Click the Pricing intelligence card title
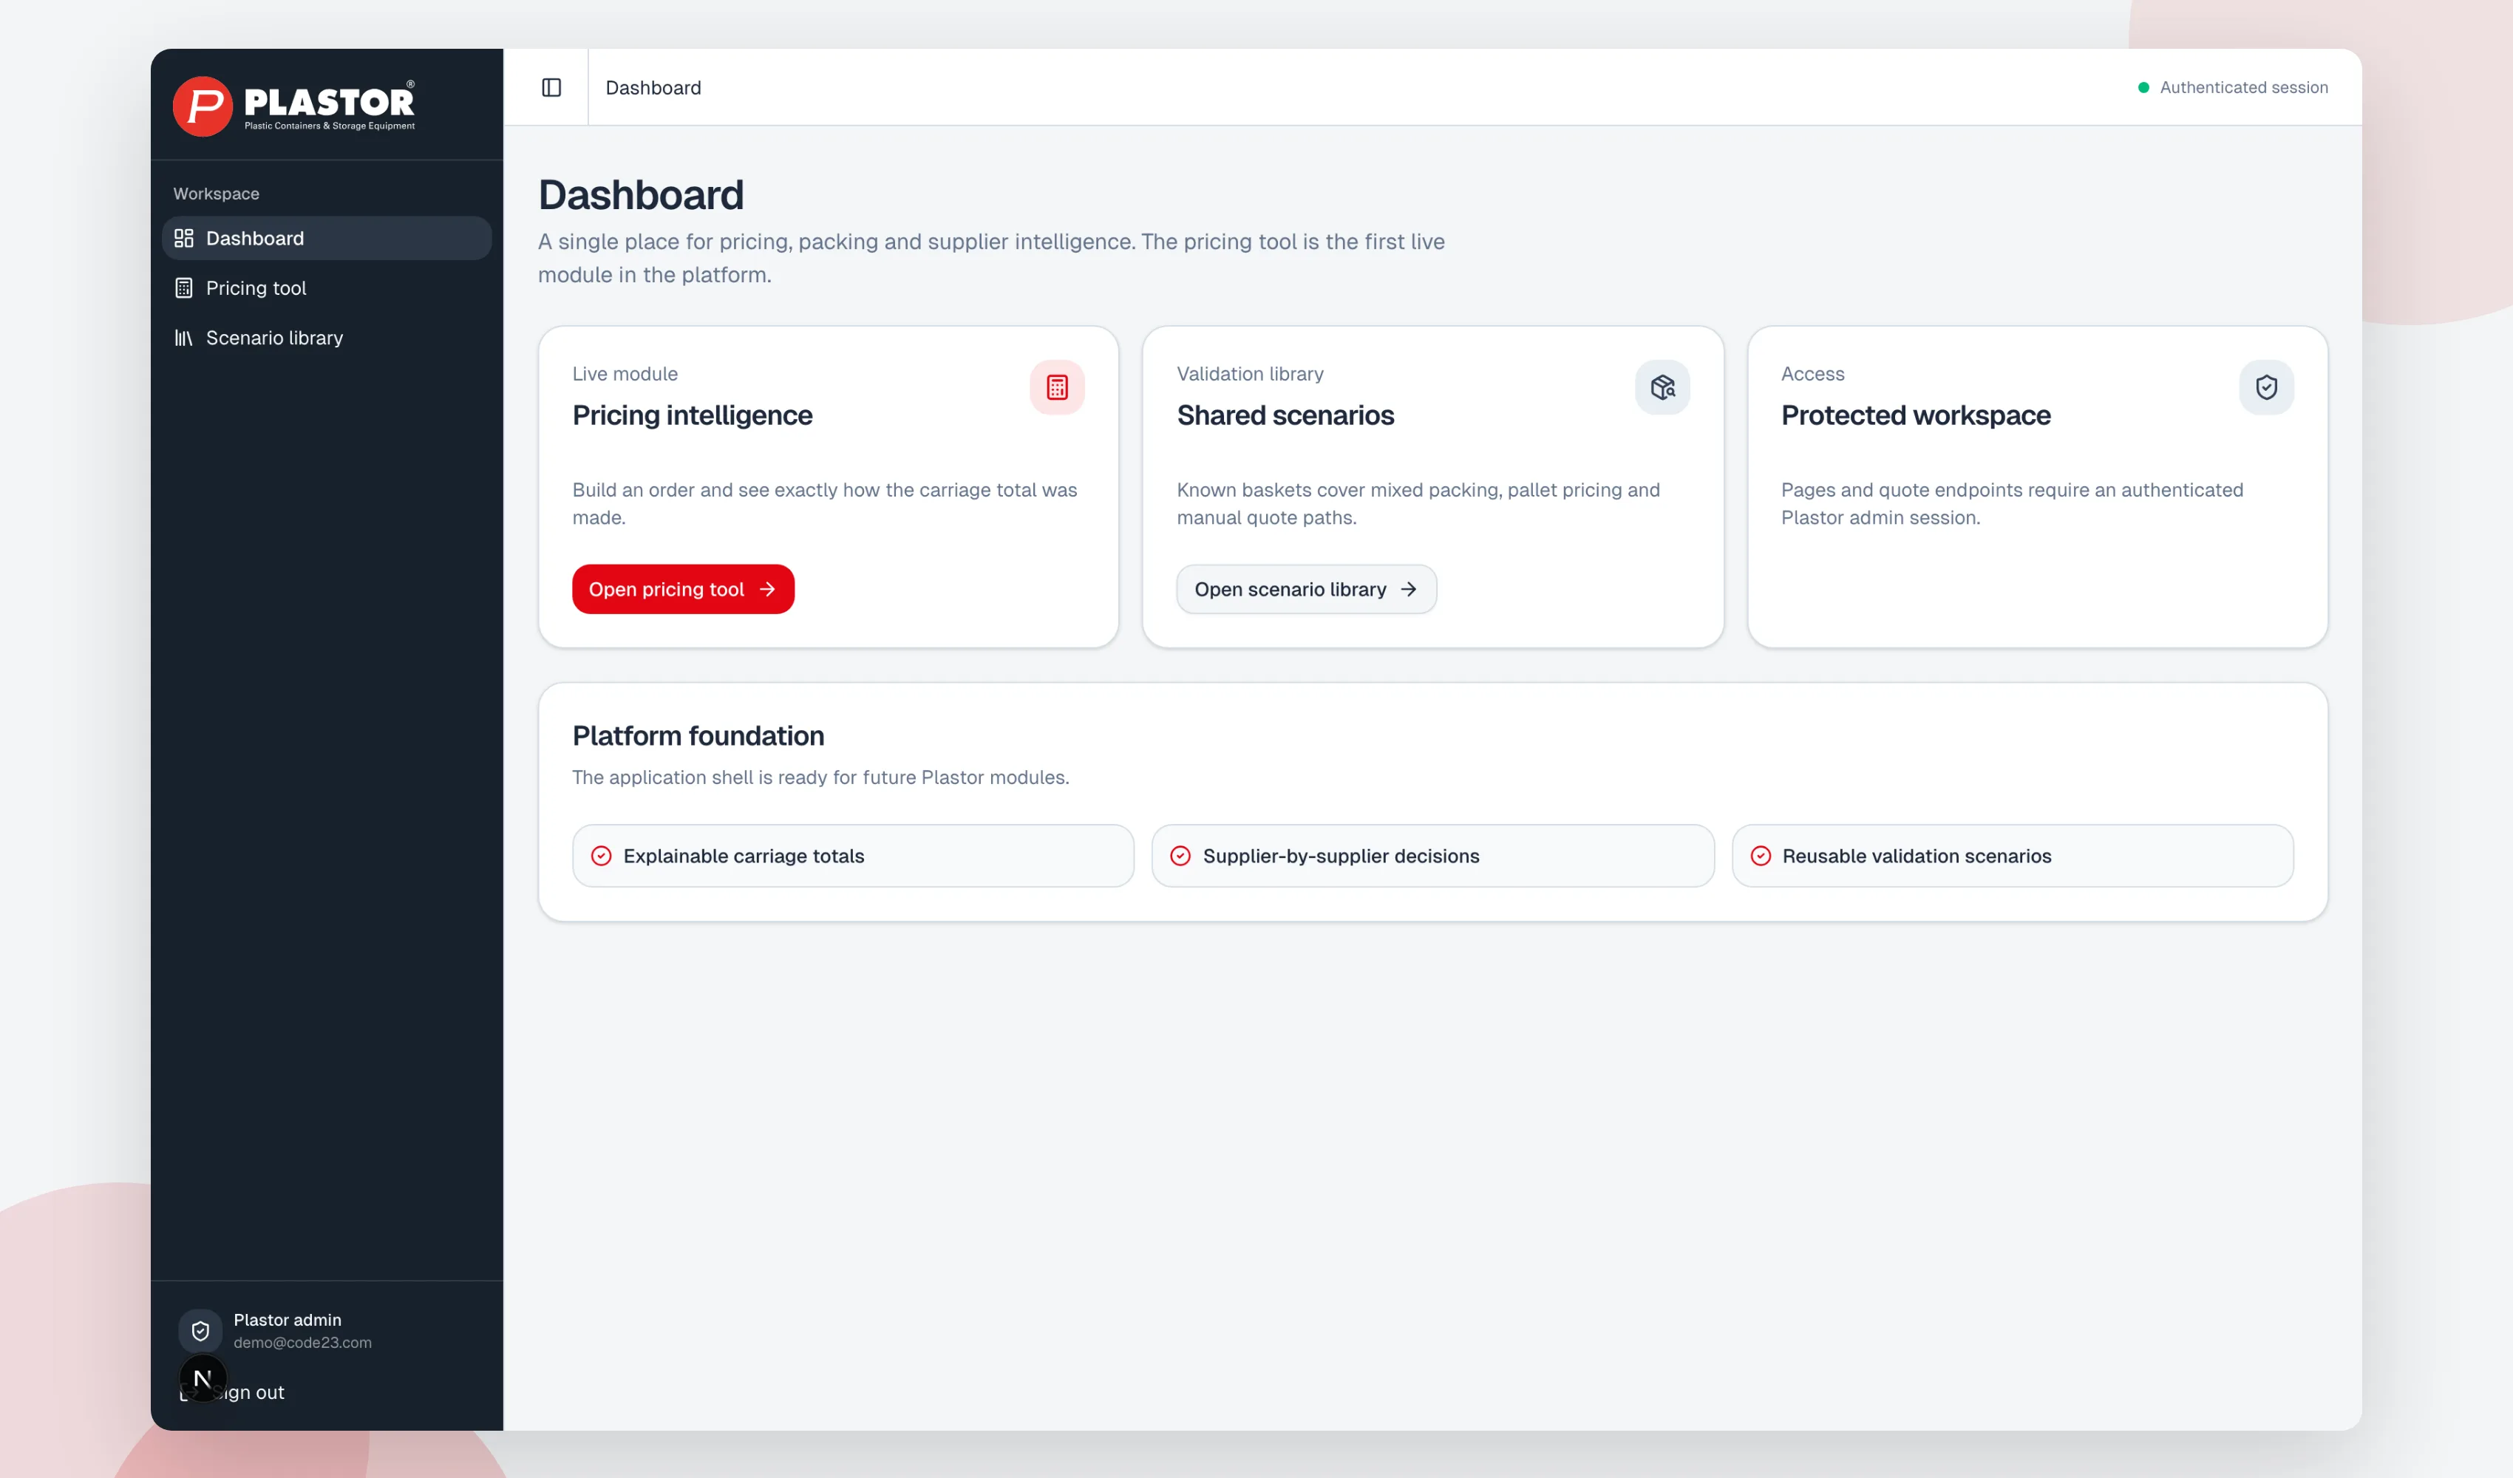The height and width of the screenshot is (1478, 2513). (692, 415)
